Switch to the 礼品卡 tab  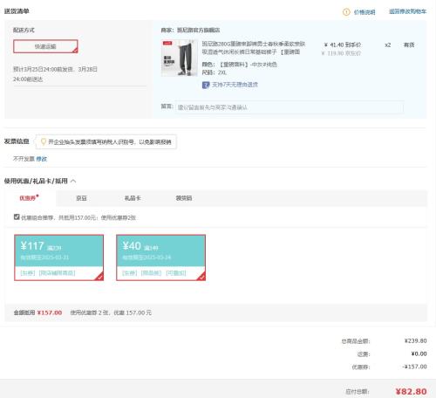pyautogui.click(x=133, y=198)
